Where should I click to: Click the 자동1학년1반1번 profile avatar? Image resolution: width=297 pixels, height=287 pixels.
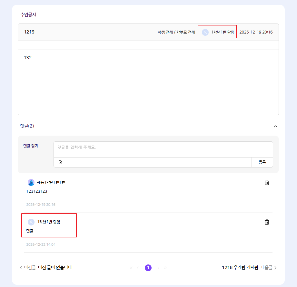coord(31,183)
